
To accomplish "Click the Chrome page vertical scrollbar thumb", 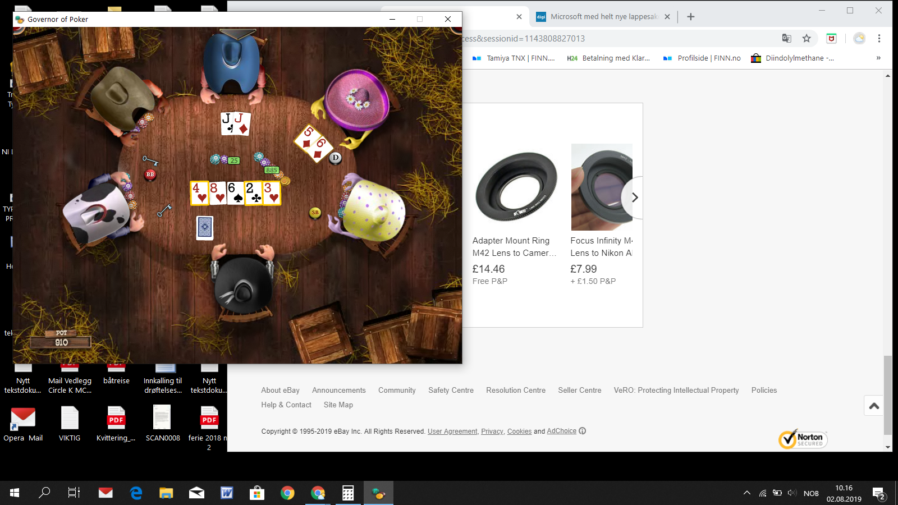I will [887, 395].
